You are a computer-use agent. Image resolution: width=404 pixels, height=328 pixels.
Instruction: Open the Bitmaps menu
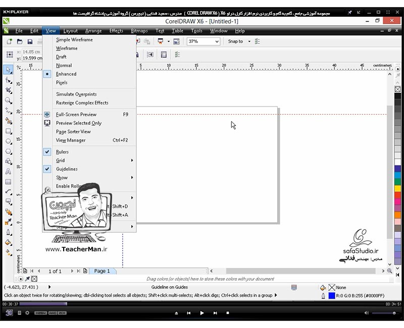pos(139,31)
